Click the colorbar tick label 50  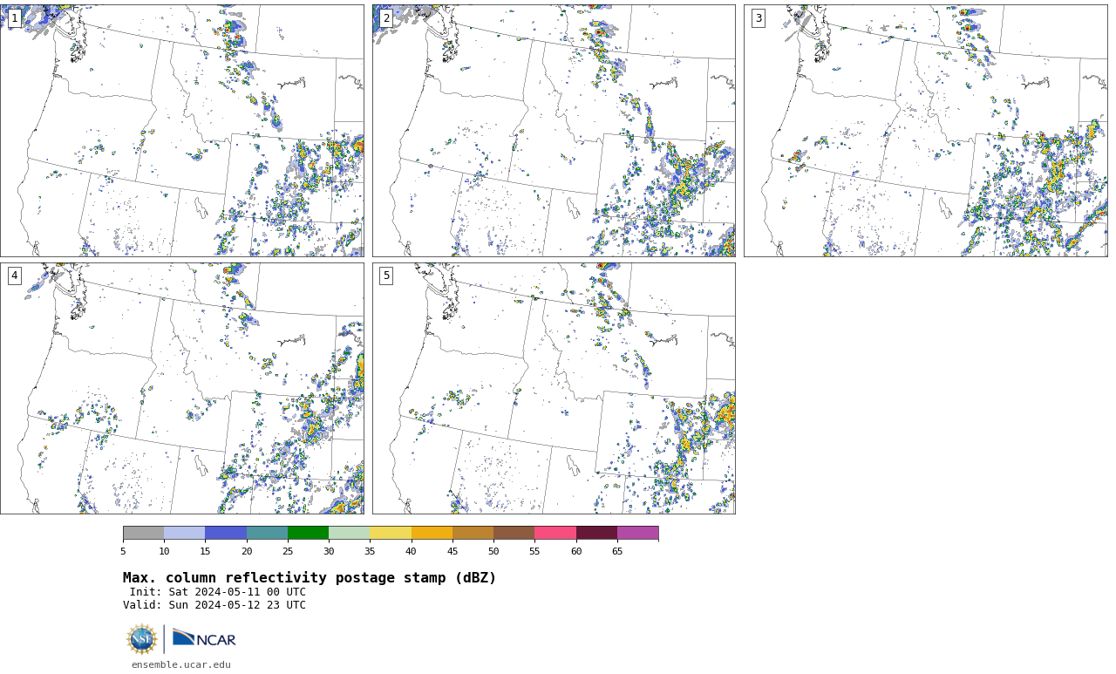[493, 551]
